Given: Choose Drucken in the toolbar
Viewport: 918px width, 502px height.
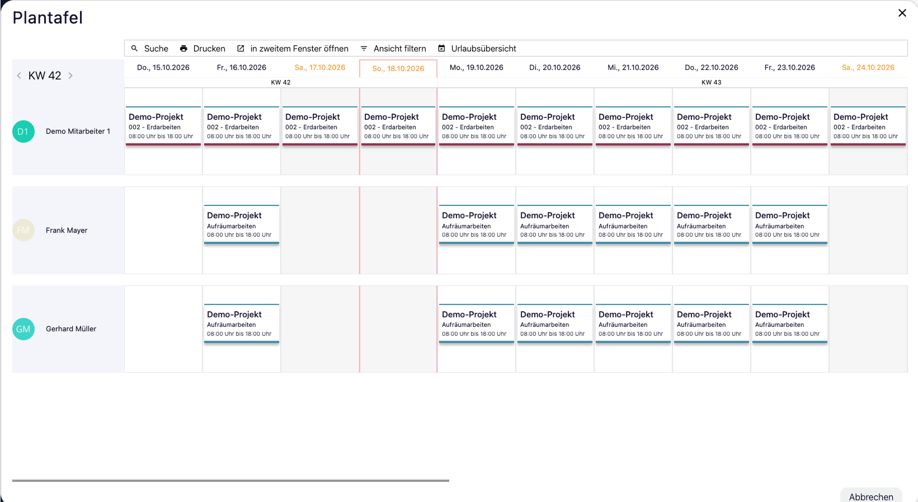Looking at the screenshot, I should coord(209,49).
